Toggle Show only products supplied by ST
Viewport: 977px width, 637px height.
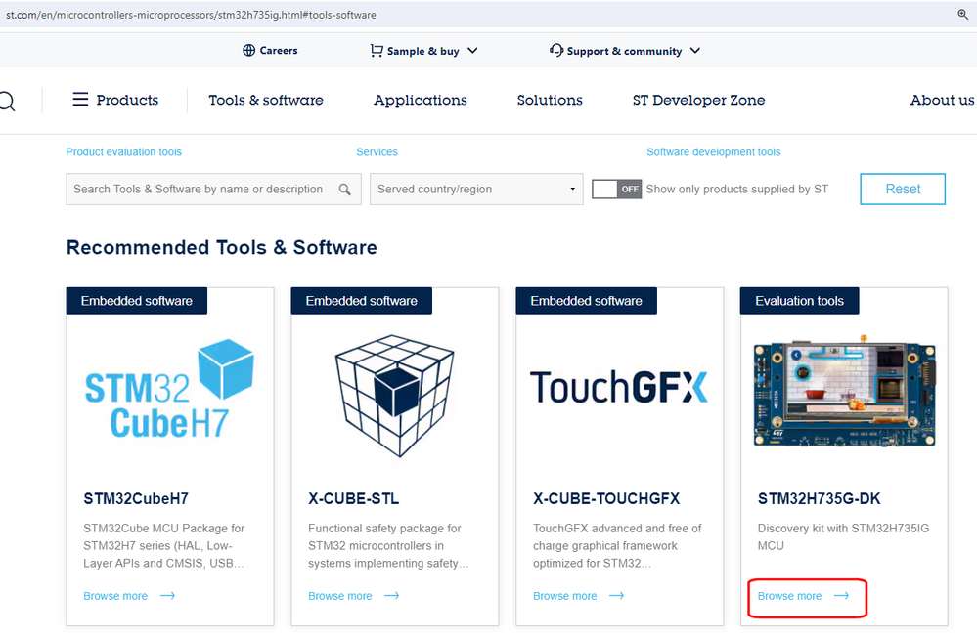coord(616,190)
